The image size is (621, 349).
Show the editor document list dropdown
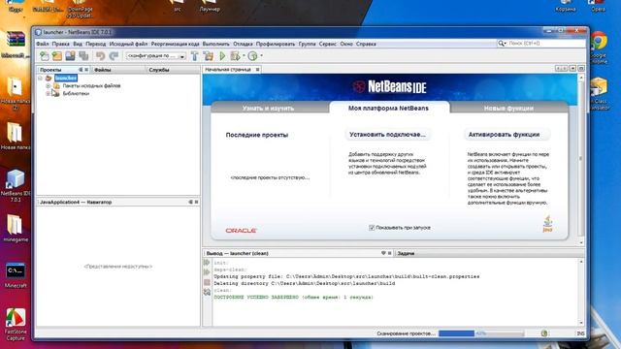click(572, 69)
